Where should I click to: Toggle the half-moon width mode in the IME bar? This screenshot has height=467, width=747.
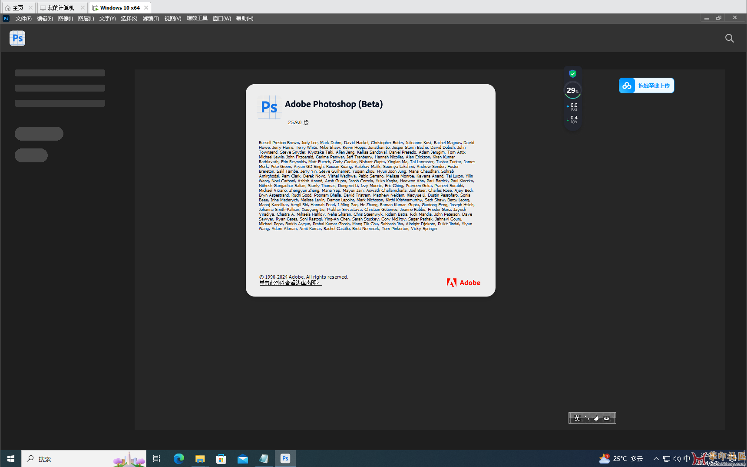[596, 418]
